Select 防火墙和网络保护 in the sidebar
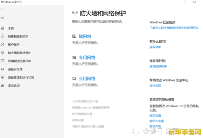The width and height of the screenshot is (203, 138). click(20, 53)
